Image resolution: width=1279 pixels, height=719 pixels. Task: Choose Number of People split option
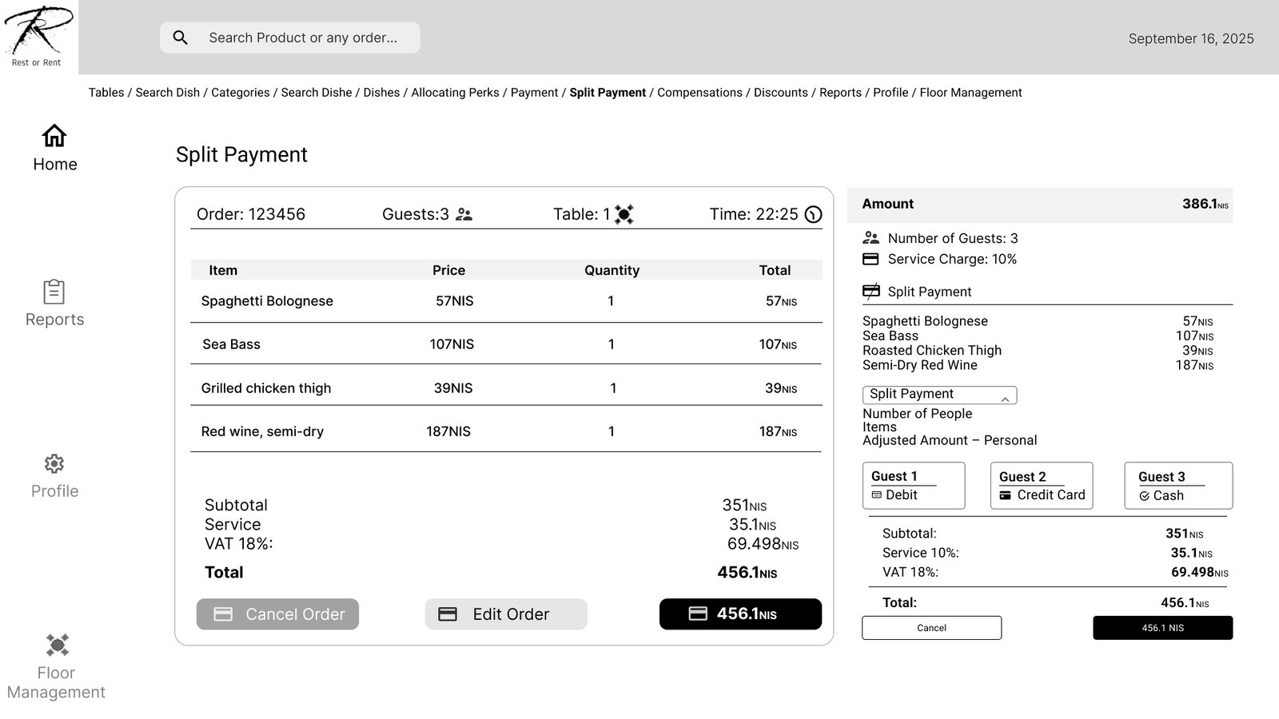pyautogui.click(x=917, y=414)
